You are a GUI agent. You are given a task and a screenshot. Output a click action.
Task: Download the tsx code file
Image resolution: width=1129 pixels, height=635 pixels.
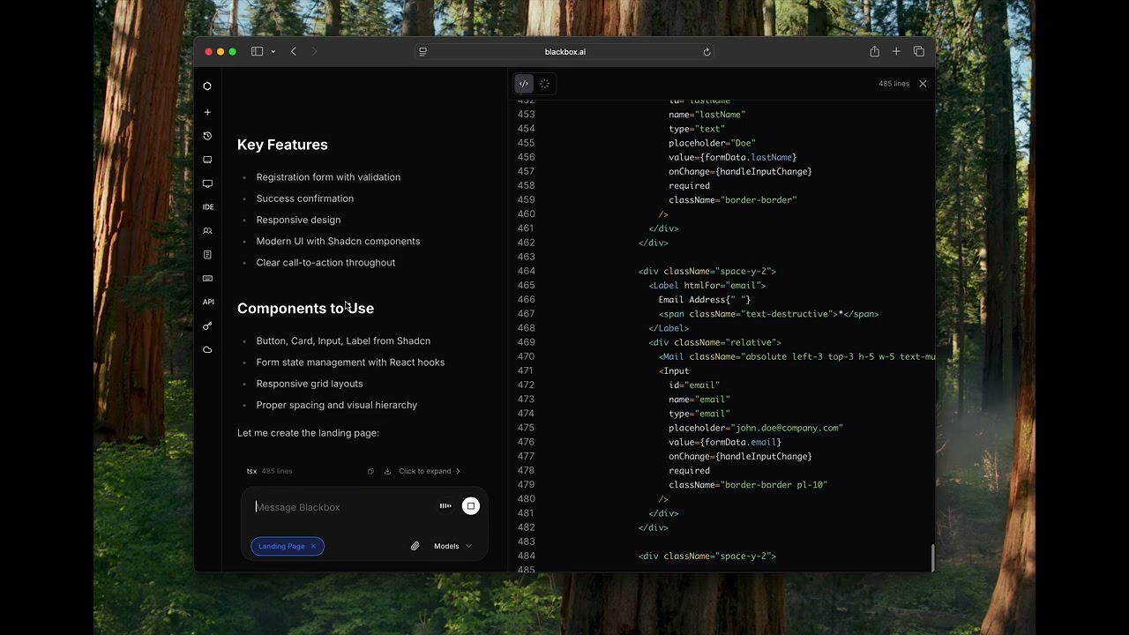pyautogui.click(x=387, y=471)
